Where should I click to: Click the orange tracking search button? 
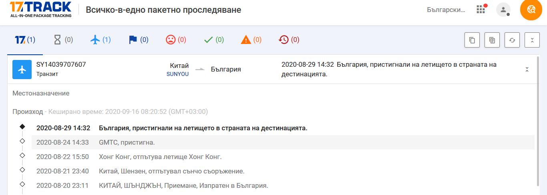531,10
